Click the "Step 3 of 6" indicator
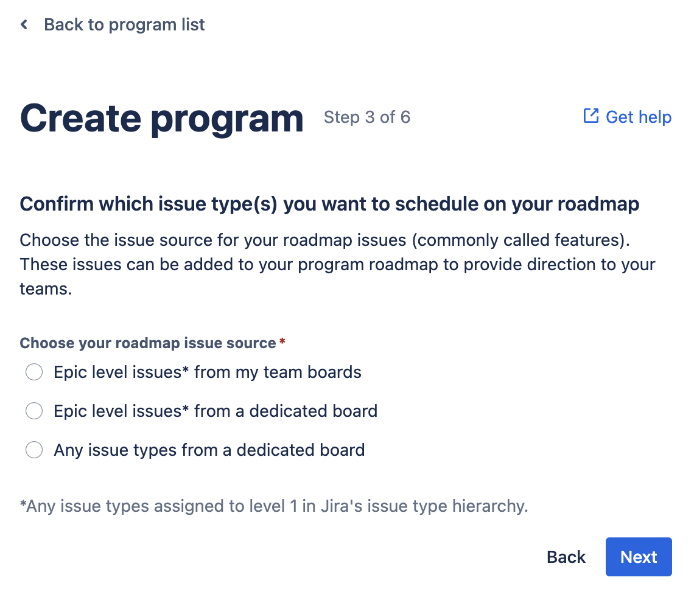 click(366, 117)
